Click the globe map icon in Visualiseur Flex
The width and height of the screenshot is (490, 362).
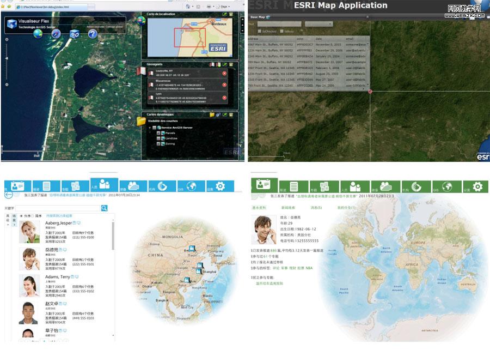point(39,34)
